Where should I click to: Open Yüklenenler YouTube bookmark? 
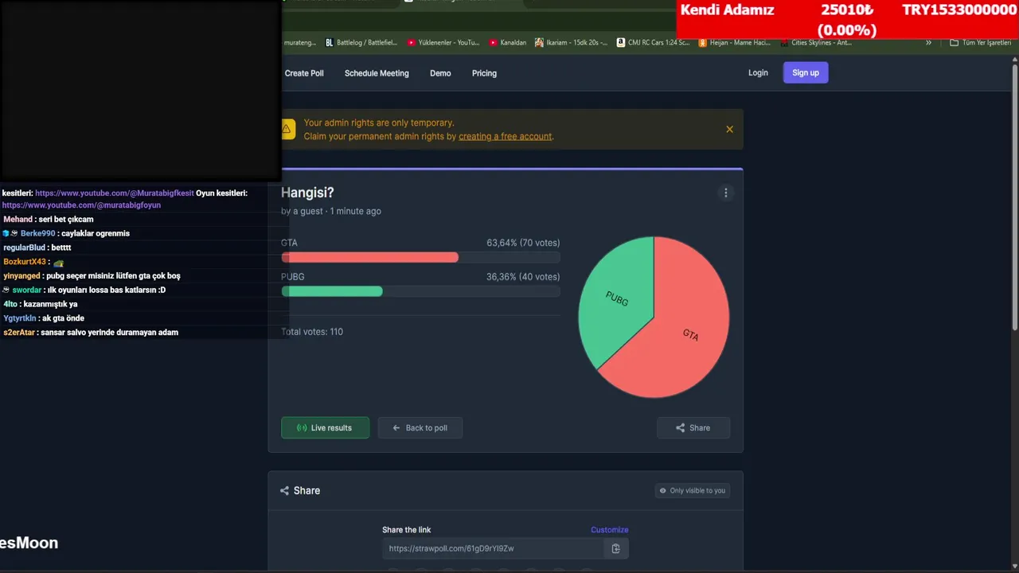pos(443,43)
